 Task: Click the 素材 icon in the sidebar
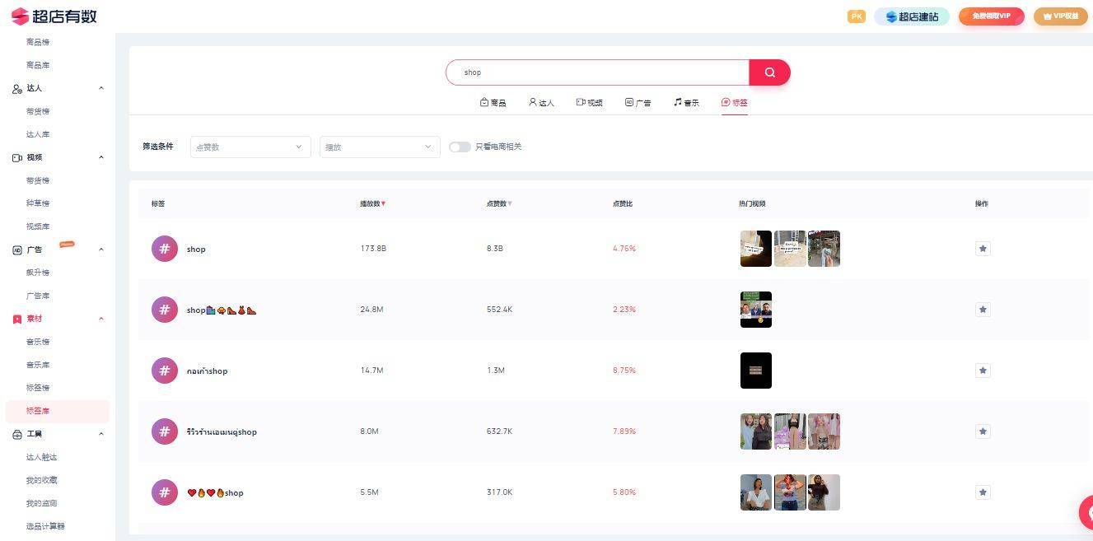pyautogui.click(x=16, y=318)
